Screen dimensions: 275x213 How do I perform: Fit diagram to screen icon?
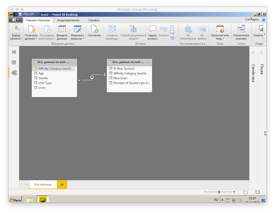coord(258,192)
